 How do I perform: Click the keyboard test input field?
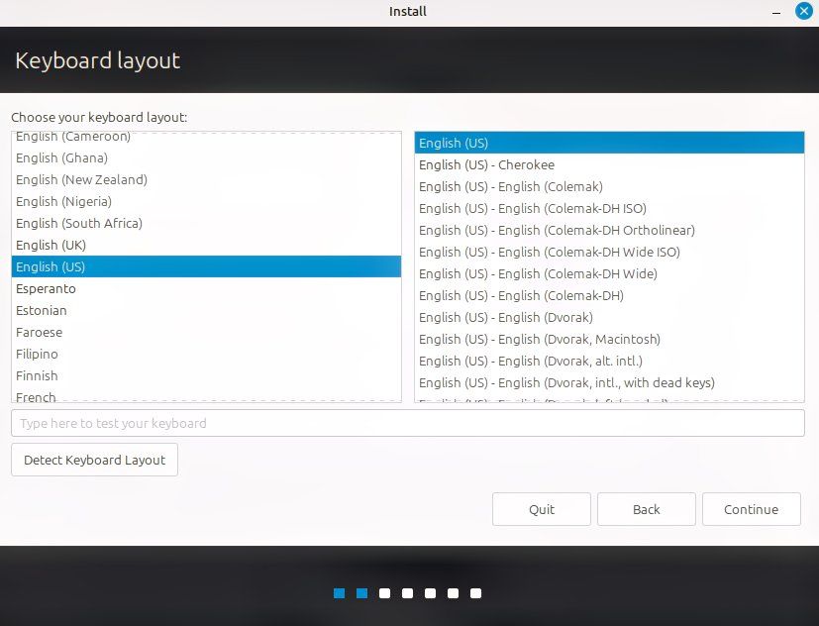[408, 423]
